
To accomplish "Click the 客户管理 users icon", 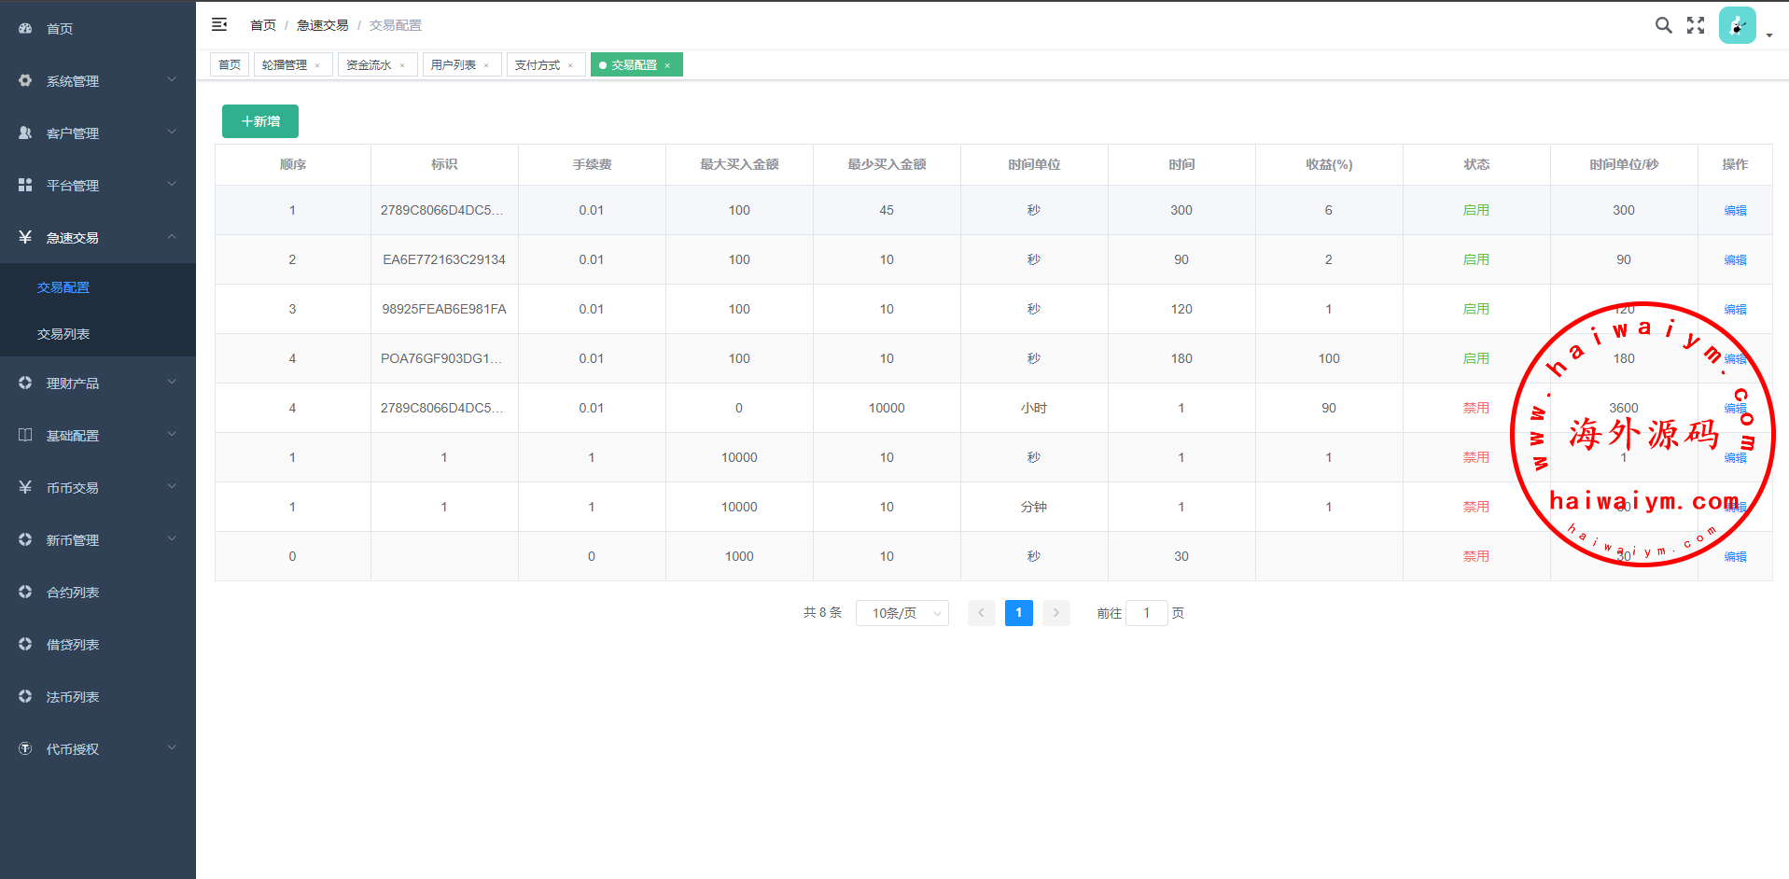I will pyautogui.click(x=25, y=133).
